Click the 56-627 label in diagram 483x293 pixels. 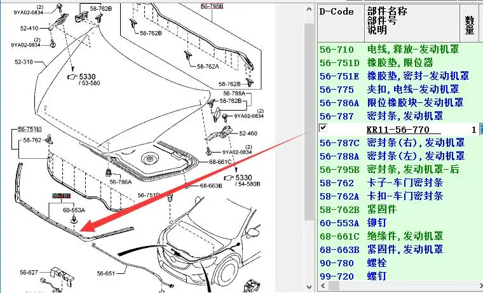(29, 273)
